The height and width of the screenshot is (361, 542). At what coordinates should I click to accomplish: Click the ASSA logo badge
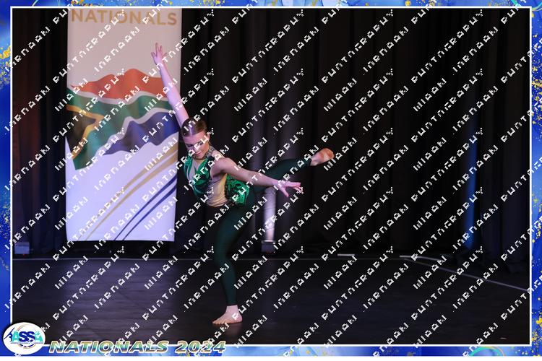click(23, 339)
